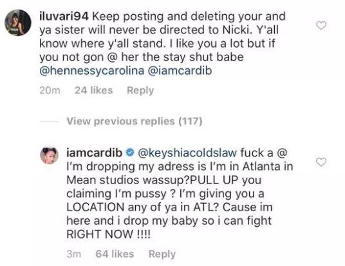Like the comment by iluvari94
The width and height of the screenshot is (345, 266).
321,26
